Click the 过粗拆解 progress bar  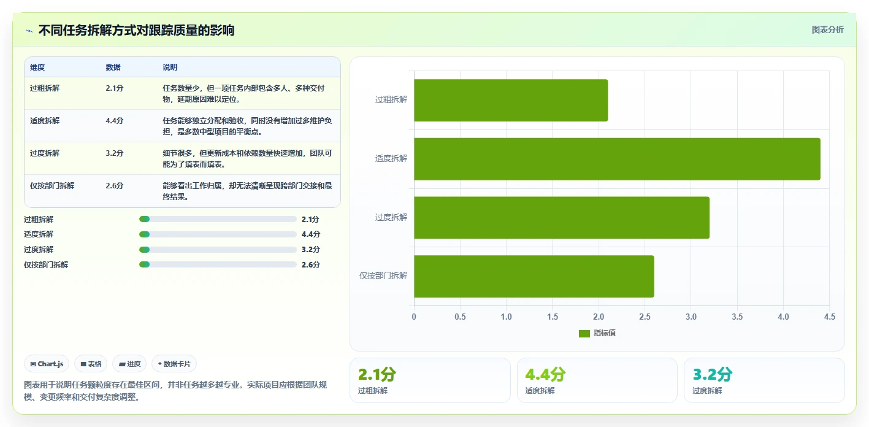(x=218, y=219)
